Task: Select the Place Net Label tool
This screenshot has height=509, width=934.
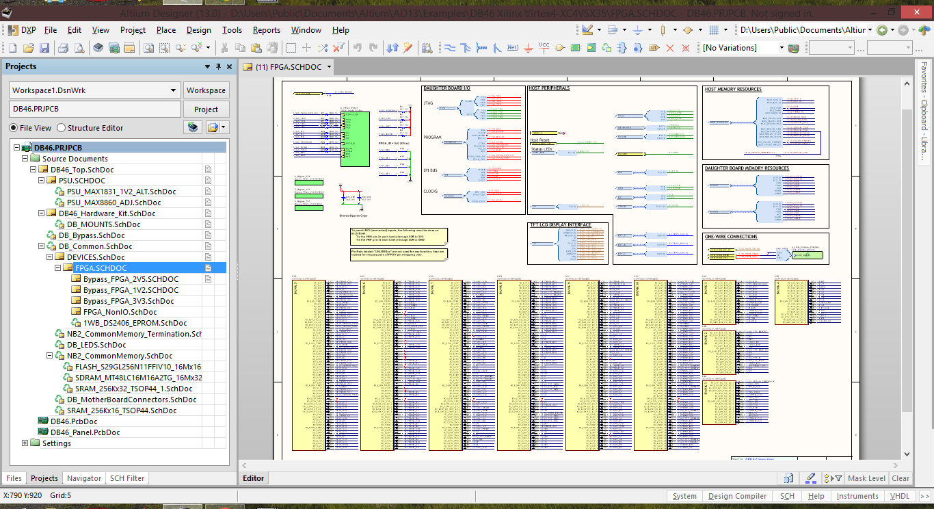Action: (513, 48)
